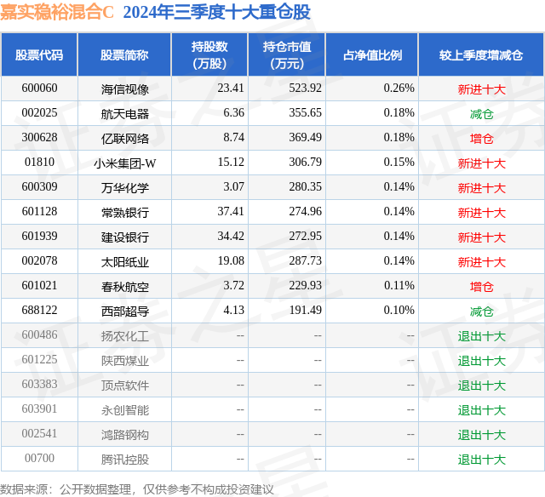Select stock code 600486
Image resolution: width=545 pixels, height=497 pixels.
coord(39,334)
